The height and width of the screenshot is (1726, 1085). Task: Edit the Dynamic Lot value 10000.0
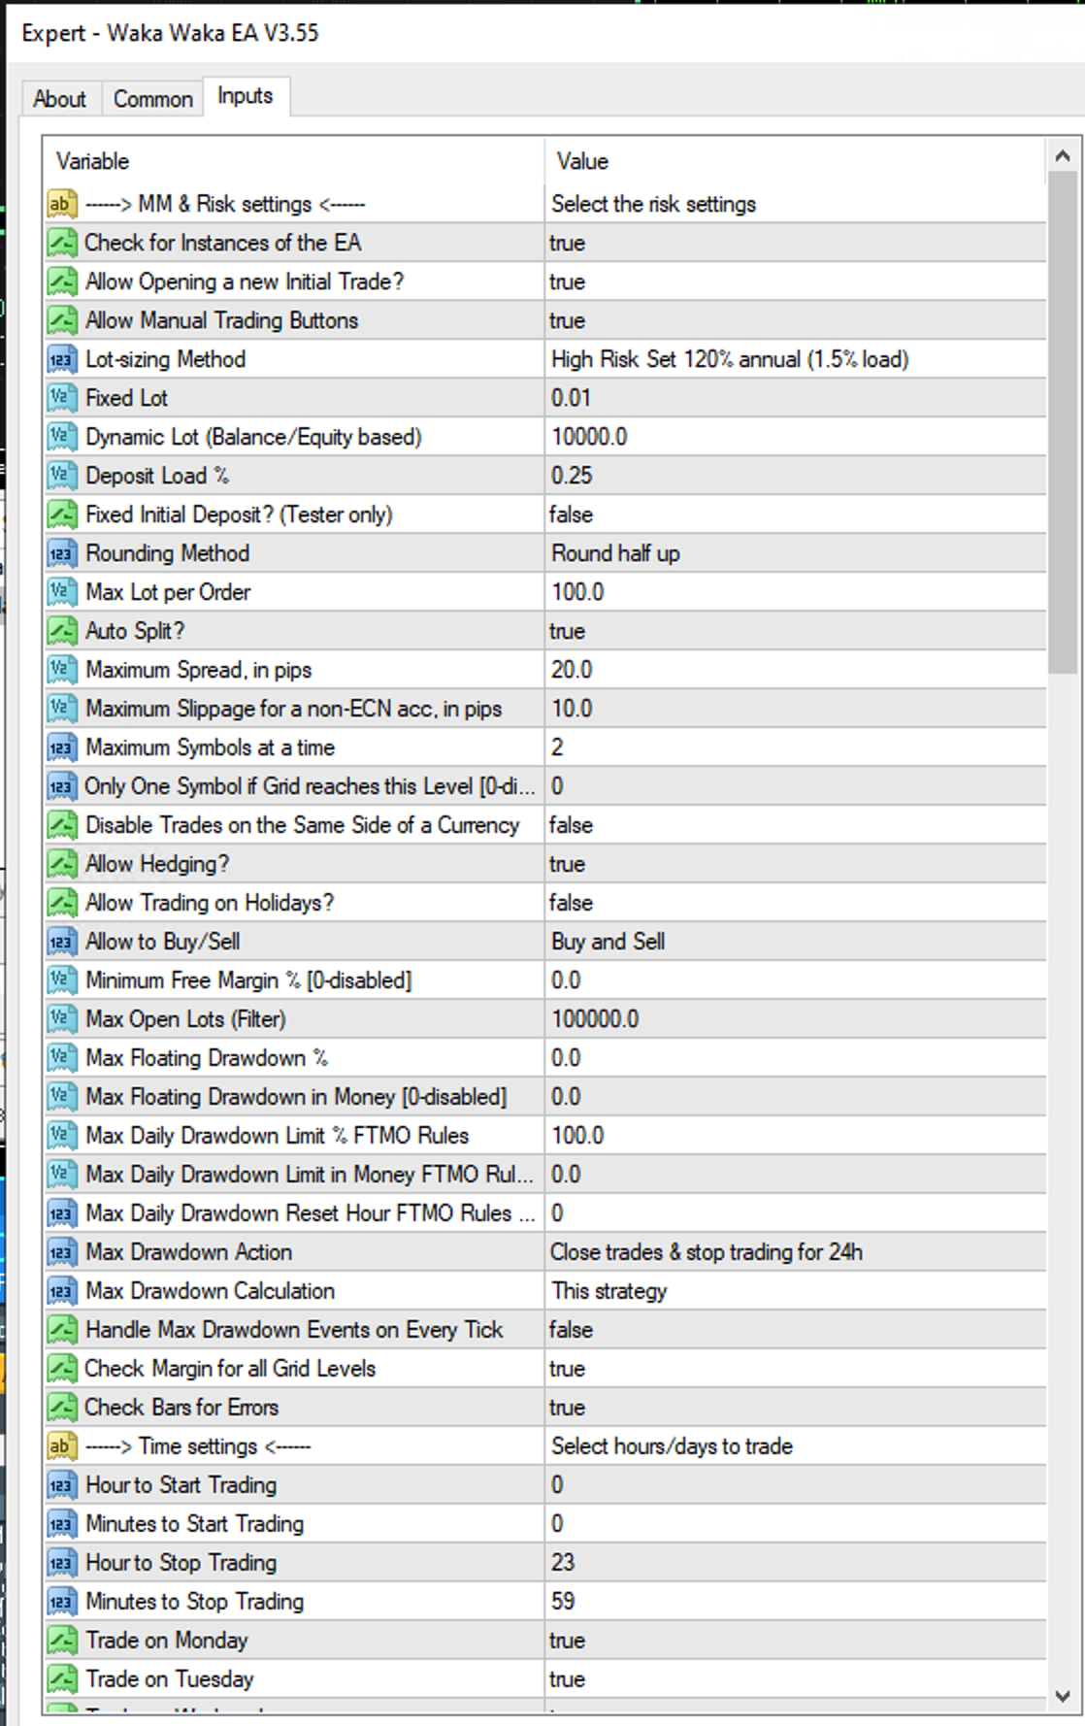click(x=796, y=437)
